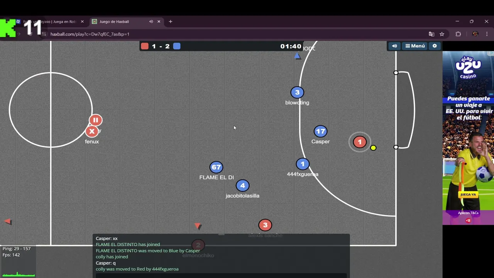Click the lower right goal post
This screenshot has height=278, width=494.
396,147
